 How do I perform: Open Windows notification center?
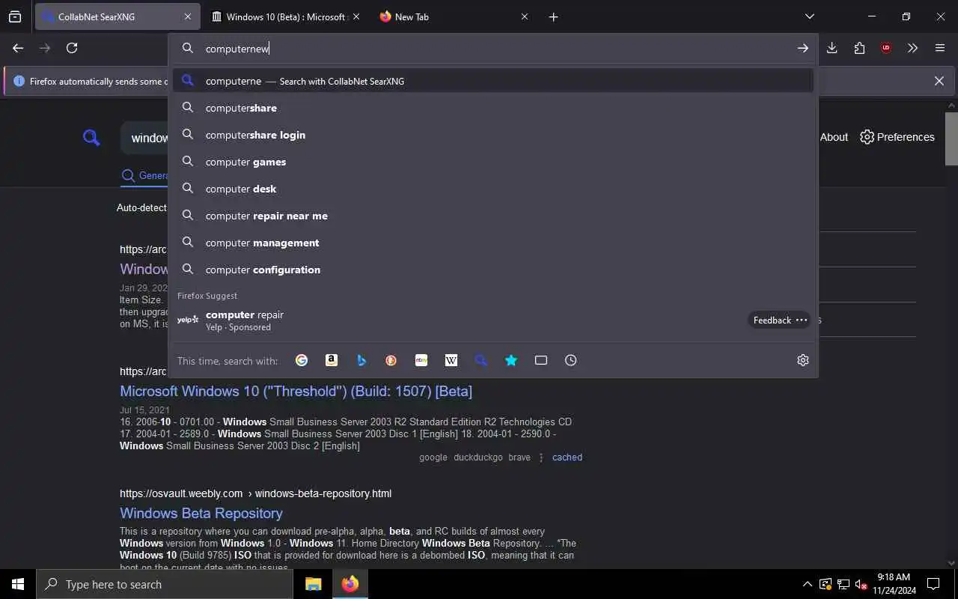click(933, 584)
